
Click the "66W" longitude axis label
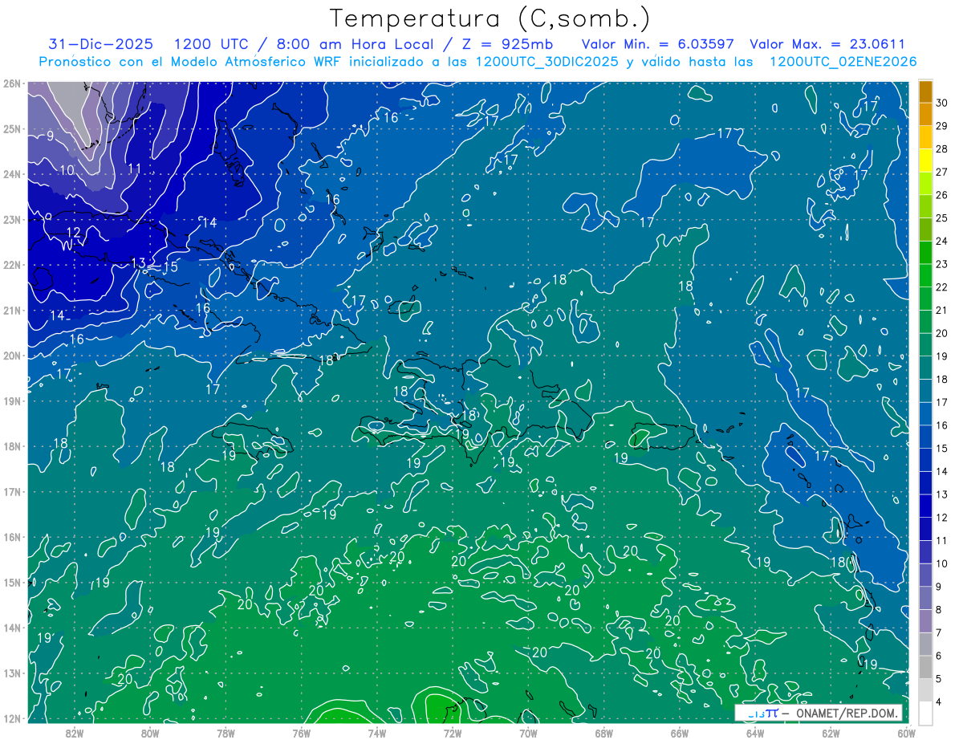679,733
